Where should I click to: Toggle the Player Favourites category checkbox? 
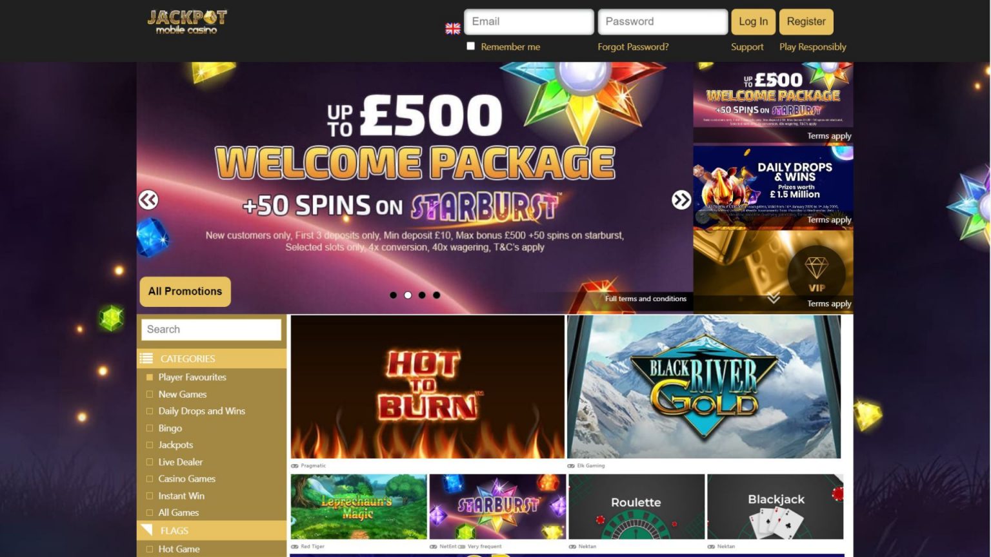[x=150, y=377]
